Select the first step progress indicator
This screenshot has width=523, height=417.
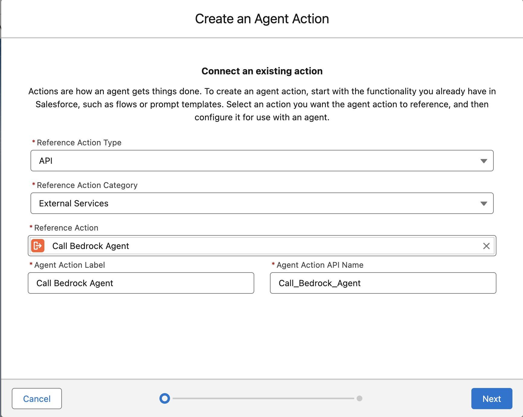tap(165, 398)
